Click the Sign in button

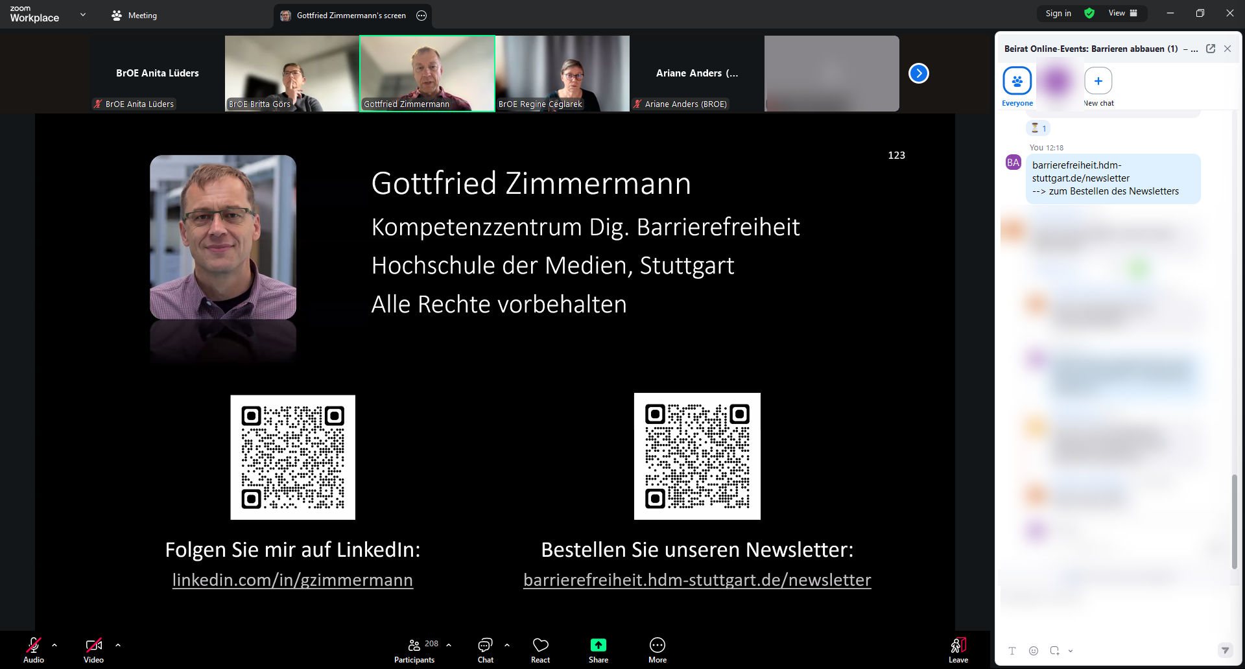(x=1058, y=14)
